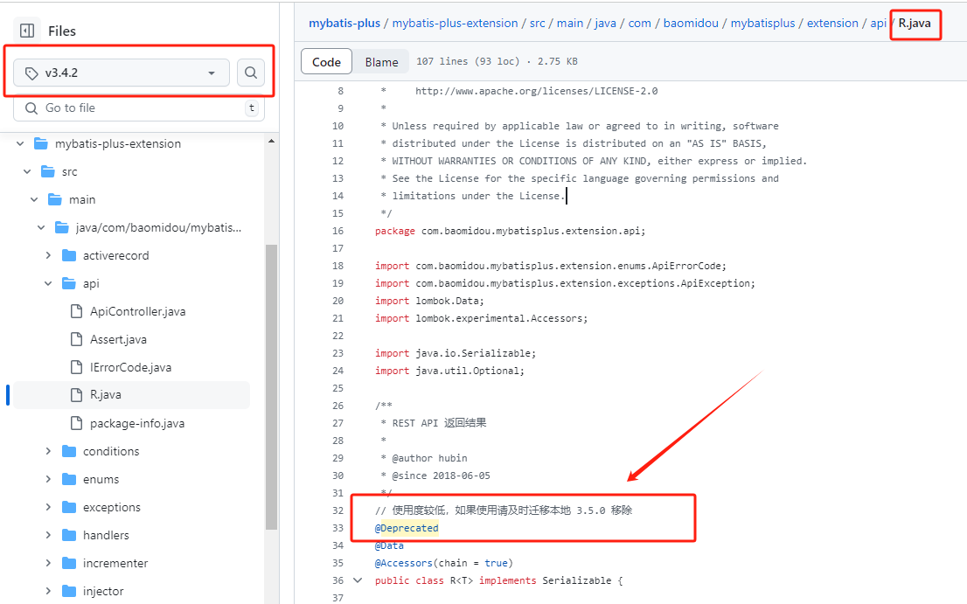Click the '107 lines (93 loc)' info
Viewport: 967px width, 604px height.
pyautogui.click(x=468, y=61)
